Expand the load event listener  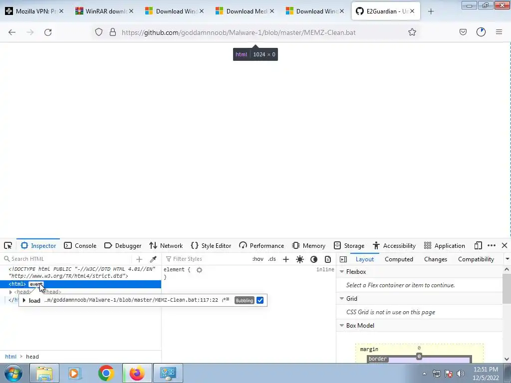click(x=24, y=300)
